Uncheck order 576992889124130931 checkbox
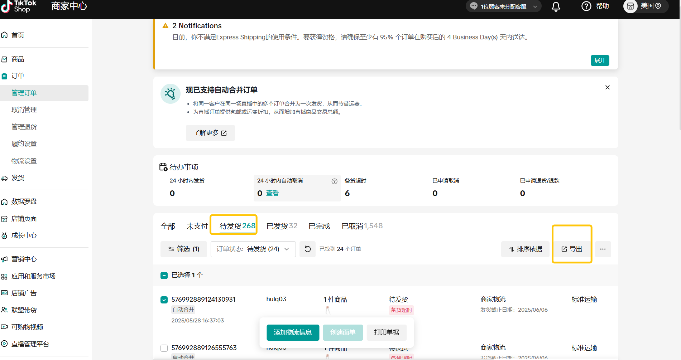 pos(164,300)
